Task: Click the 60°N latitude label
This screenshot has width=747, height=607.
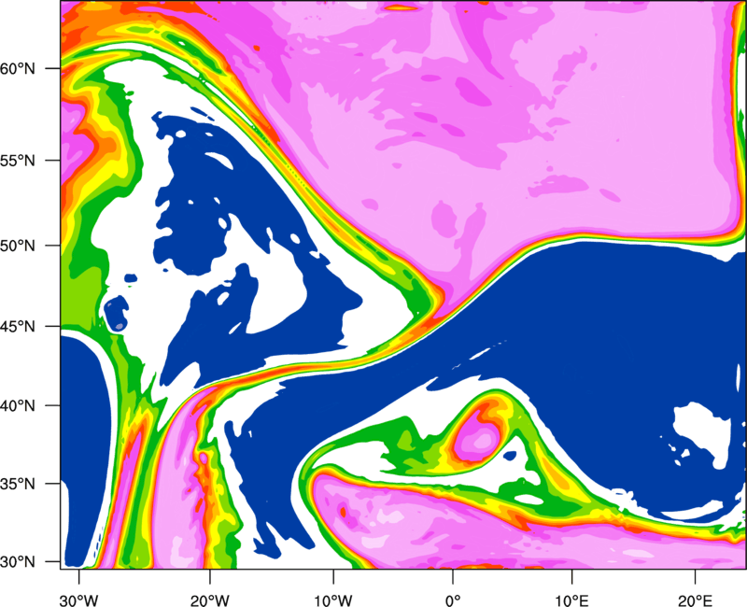Action: (18, 68)
